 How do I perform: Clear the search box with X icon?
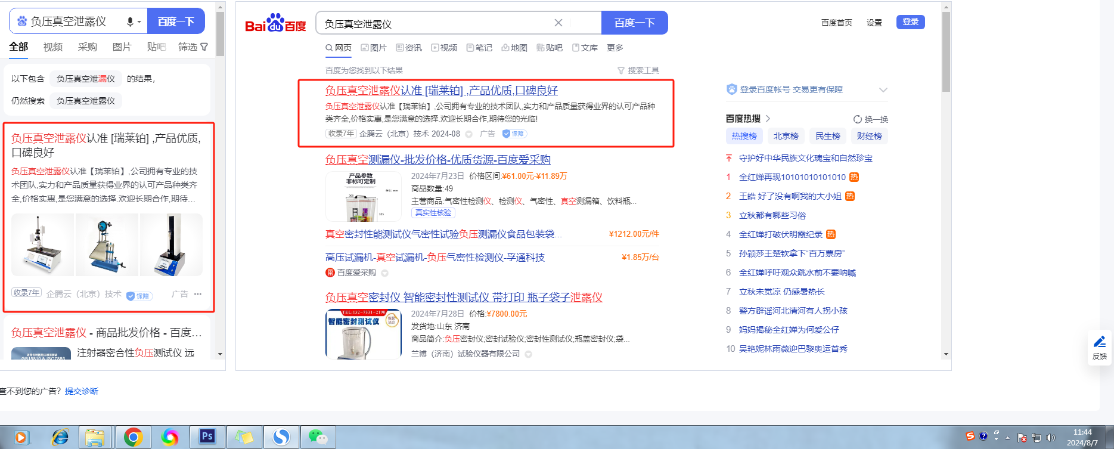pos(558,23)
